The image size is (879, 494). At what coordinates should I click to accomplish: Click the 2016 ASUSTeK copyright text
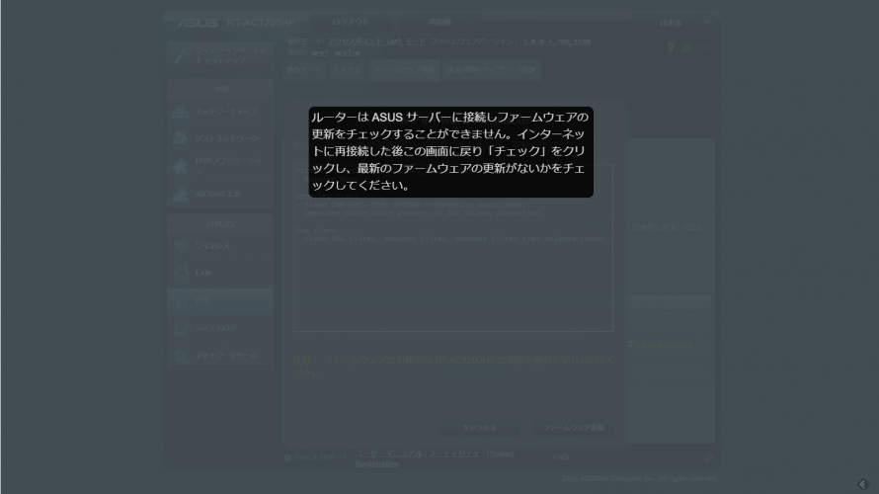tap(640, 479)
